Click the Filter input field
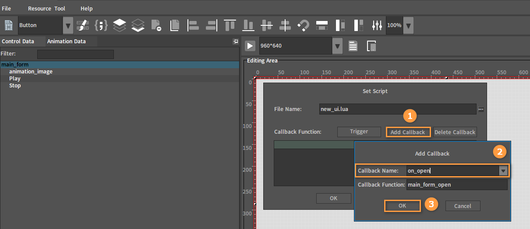Viewport: 530px width, 229px height. click(75, 54)
